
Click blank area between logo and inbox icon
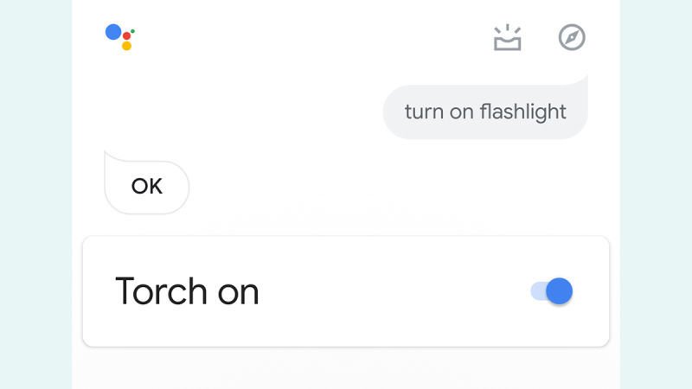tap(311, 37)
